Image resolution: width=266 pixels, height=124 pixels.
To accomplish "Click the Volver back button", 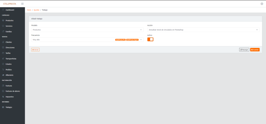I will 35,50.
